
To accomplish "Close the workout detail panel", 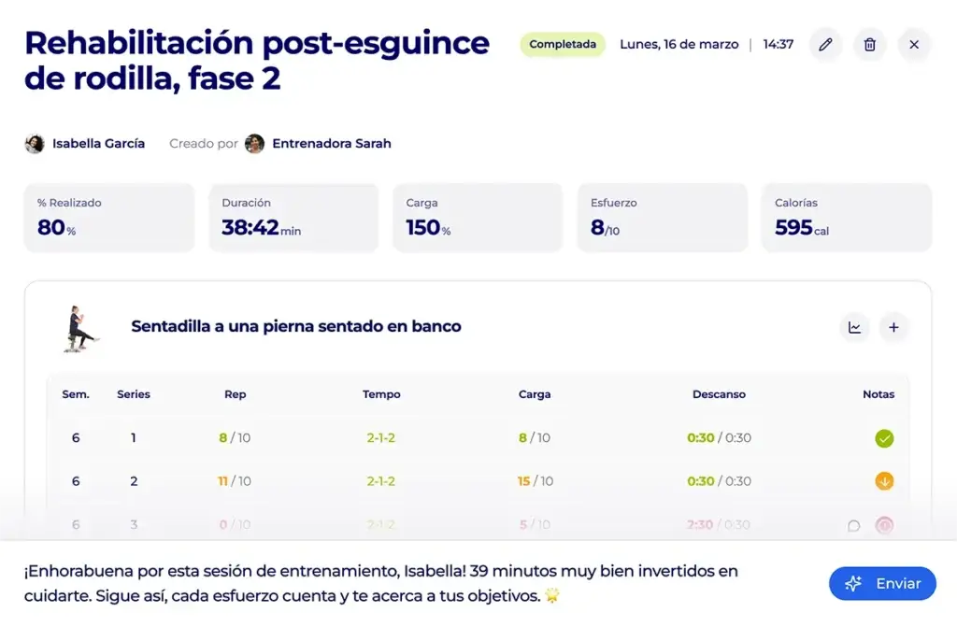I will pyautogui.click(x=914, y=45).
